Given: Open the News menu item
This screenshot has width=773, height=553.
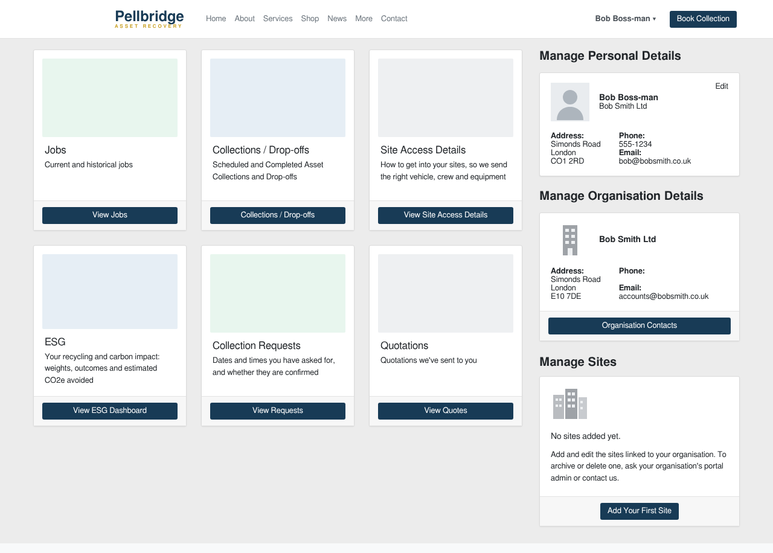Looking at the screenshot, I should click(x=337, y=19).
